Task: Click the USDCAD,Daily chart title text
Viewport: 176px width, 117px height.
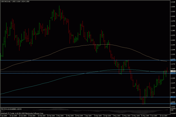Action: click(6, 2)
